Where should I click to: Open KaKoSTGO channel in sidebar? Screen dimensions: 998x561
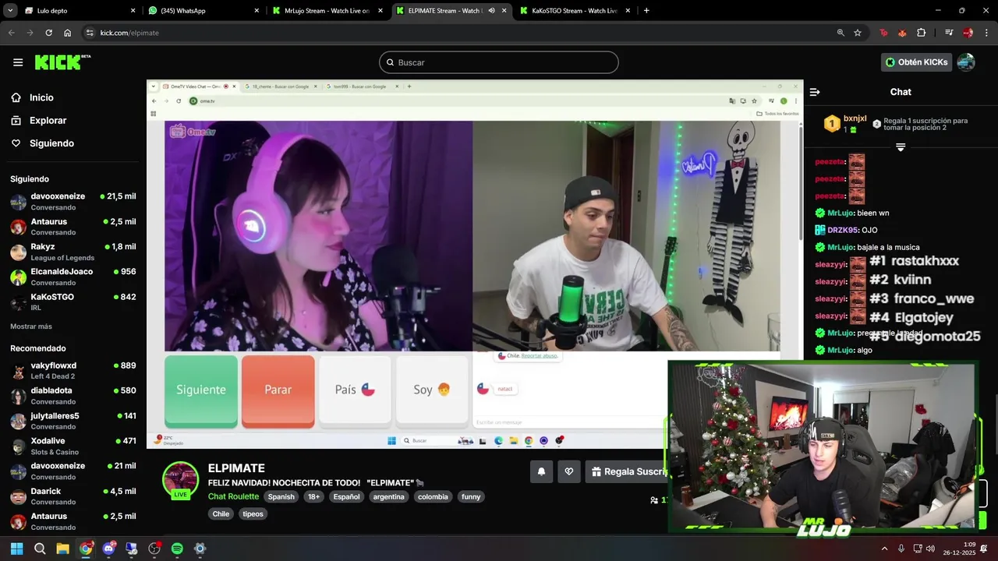pos(73,302)
